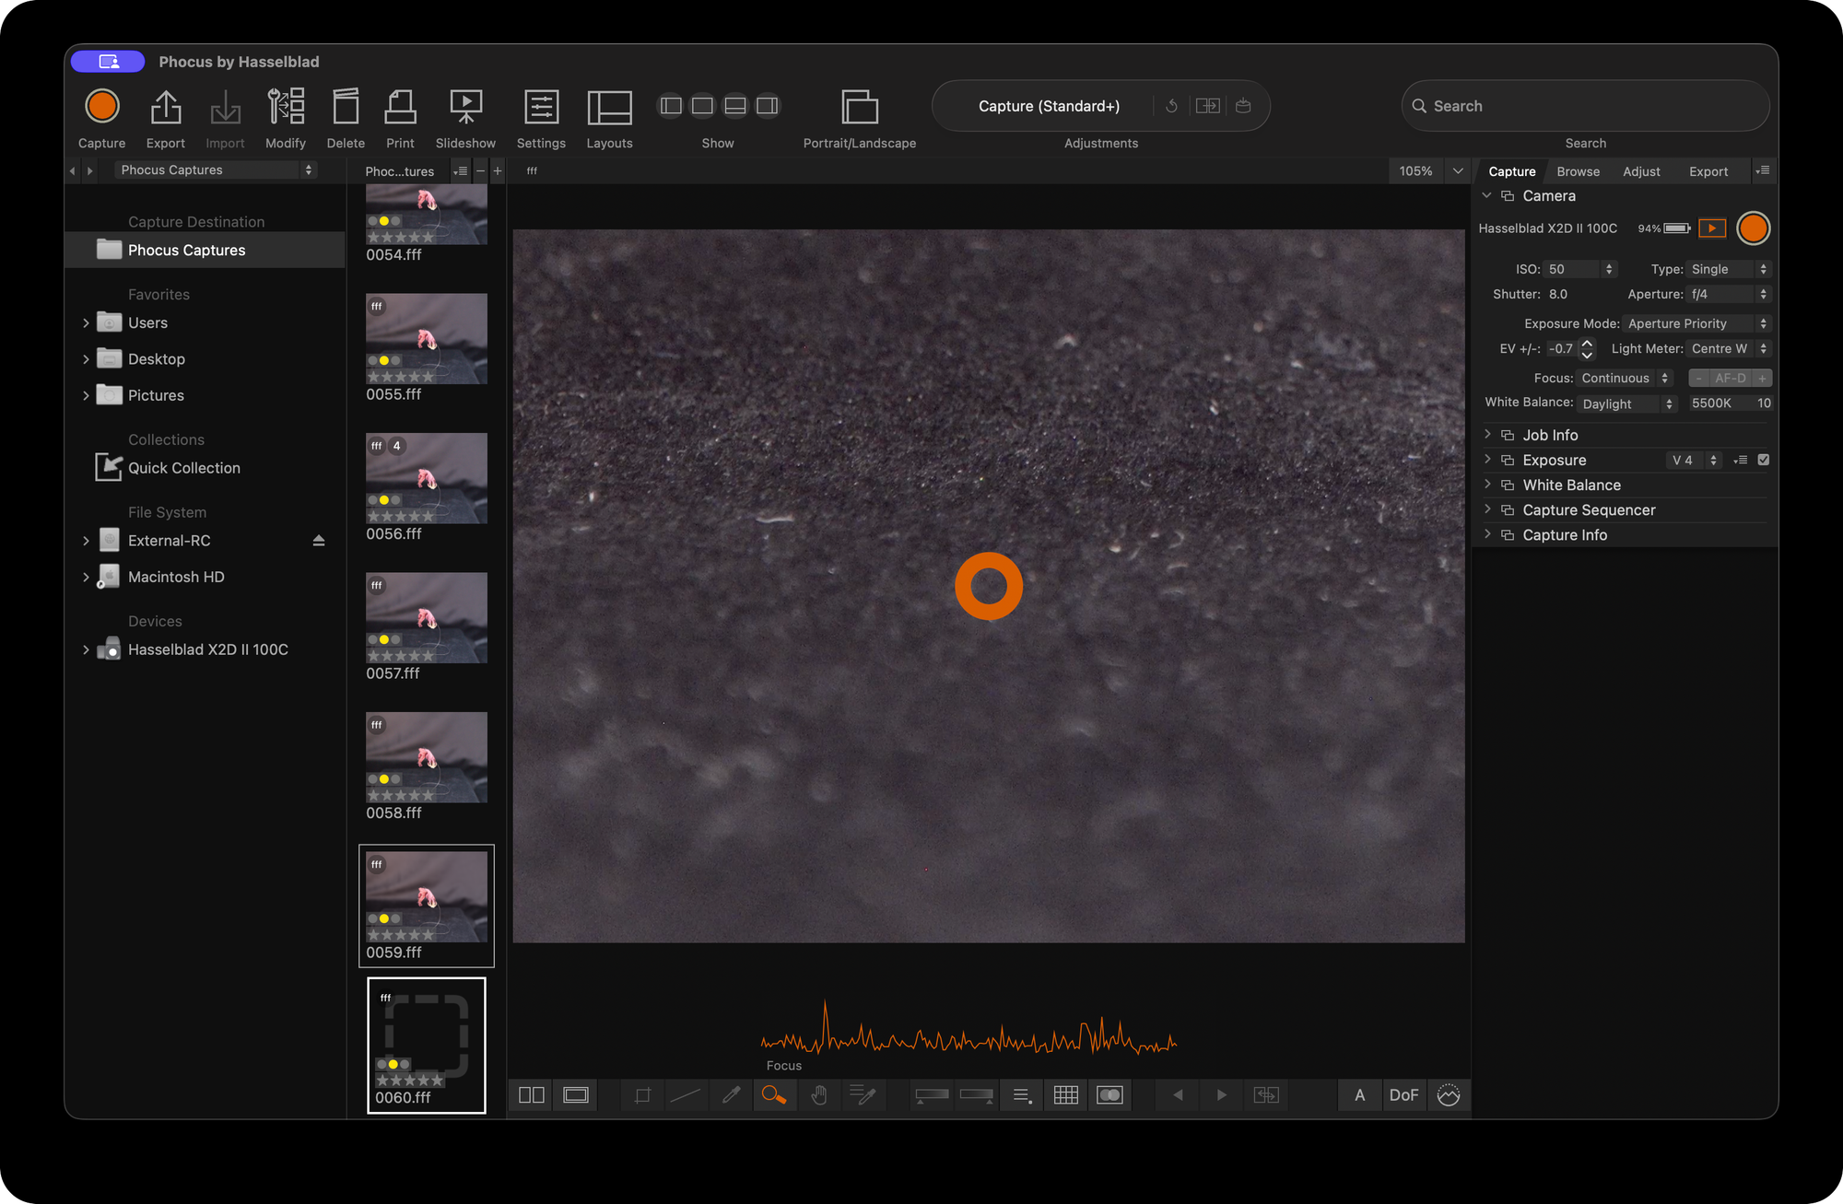The image size is (1843, 1204).
Task: Pick the eyedropper tool in bottom toolbar
Action: [731, 1095]
